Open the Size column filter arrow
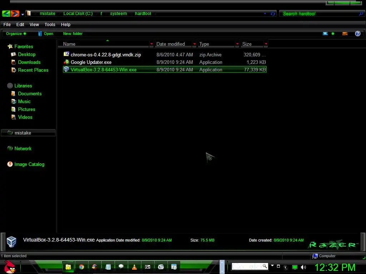 266,44
